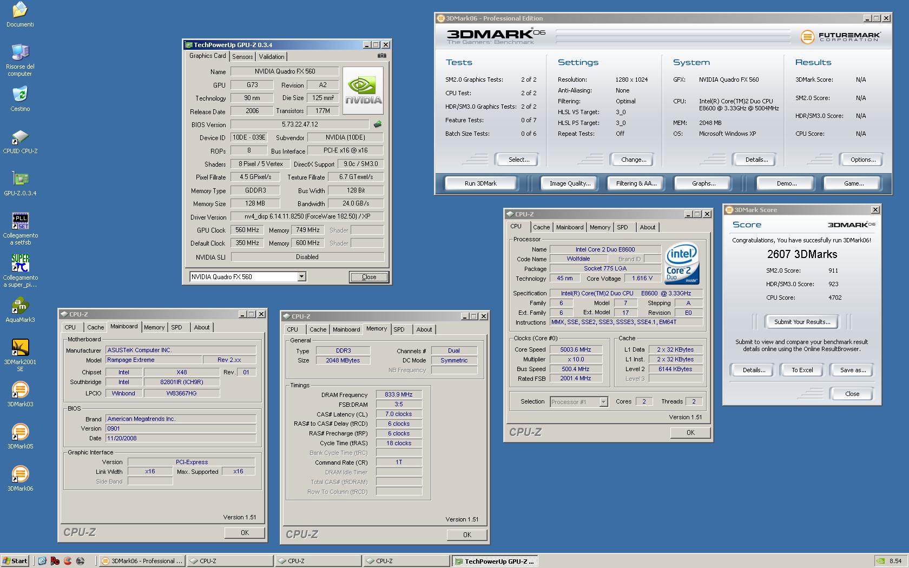
Task: Open the CPU tab in the CPU-Z Memory window
Action: tap(293, 329)
